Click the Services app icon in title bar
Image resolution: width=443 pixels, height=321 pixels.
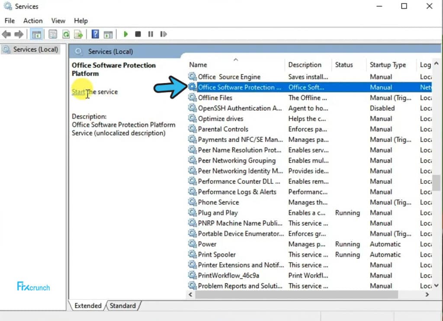coord(8,6)
